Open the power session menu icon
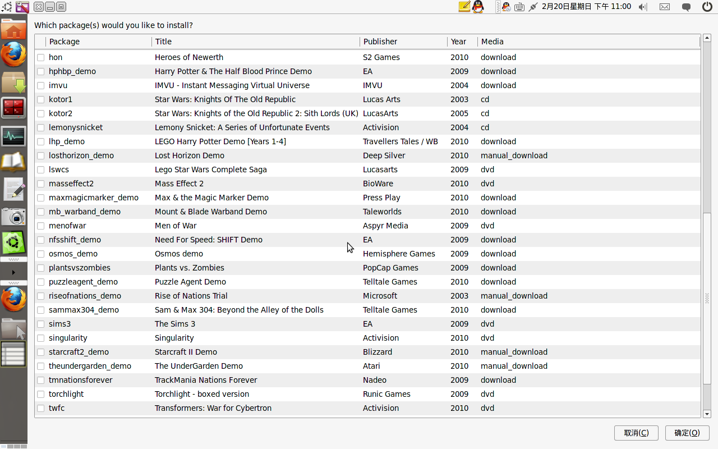Viewport: 718px width, 449px height. (x=707, y=7)
